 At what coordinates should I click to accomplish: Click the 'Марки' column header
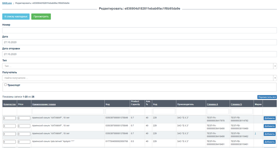tap(258, 104)
